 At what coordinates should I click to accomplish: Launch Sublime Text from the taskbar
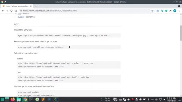pyautogui.click(x=43, y=99)
